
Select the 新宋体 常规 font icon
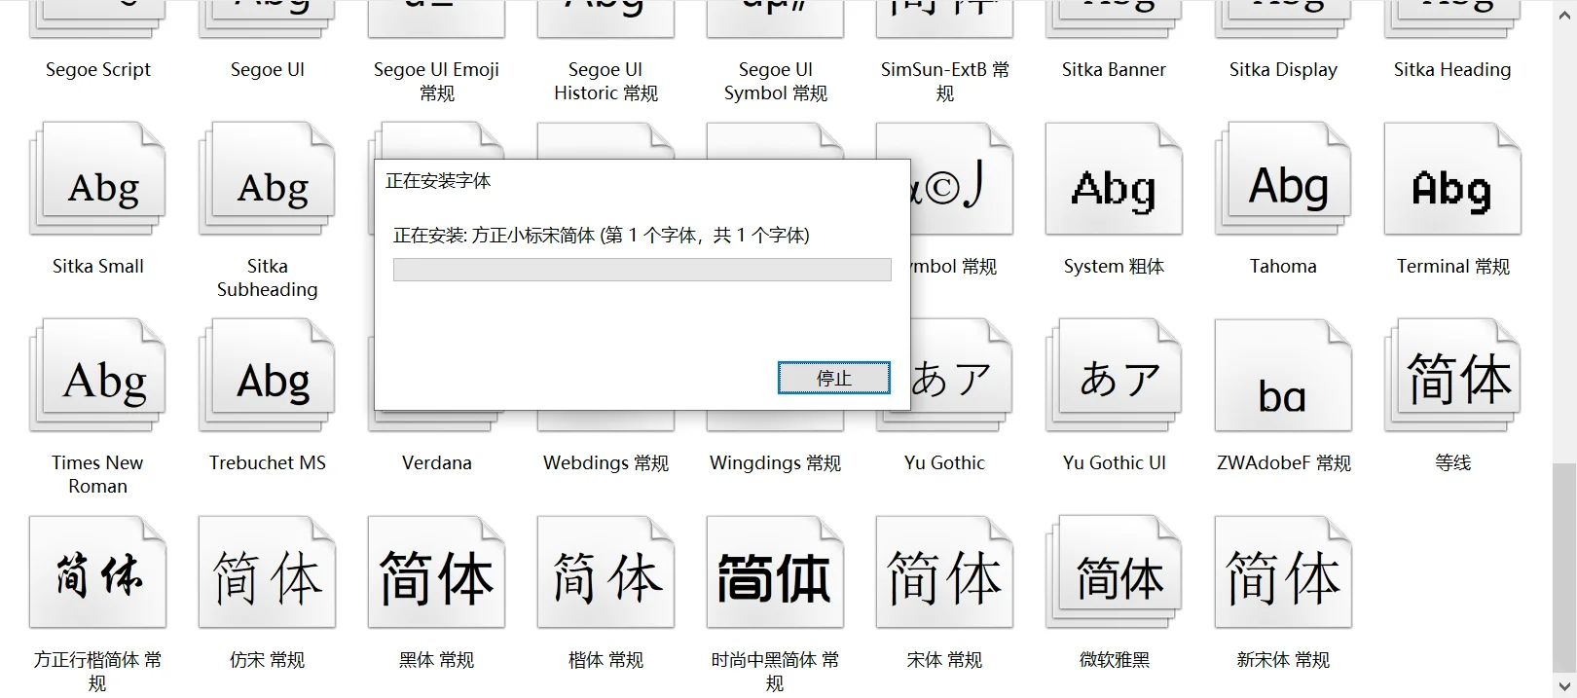tap(1283, 572)
